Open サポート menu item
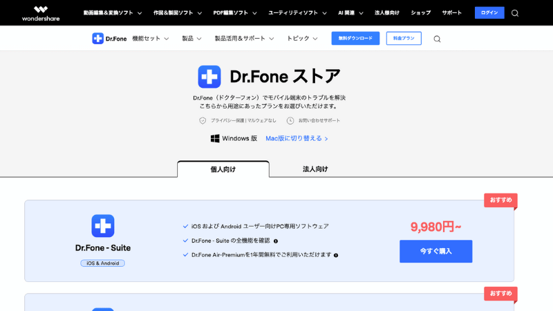Viewport: 553px width, 311px height. pyautogui.click(x=452, y=12)
